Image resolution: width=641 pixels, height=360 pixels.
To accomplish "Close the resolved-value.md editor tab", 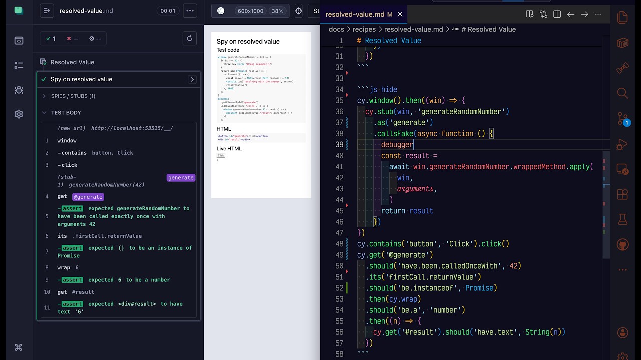I will 400,14.
